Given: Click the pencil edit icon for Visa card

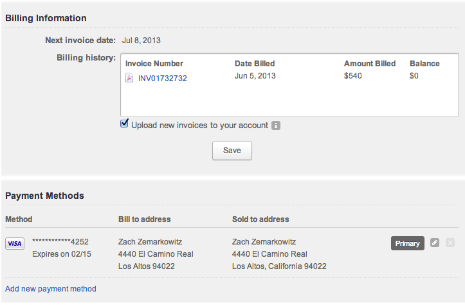Looking at the screenshot, I should point(435,243).
